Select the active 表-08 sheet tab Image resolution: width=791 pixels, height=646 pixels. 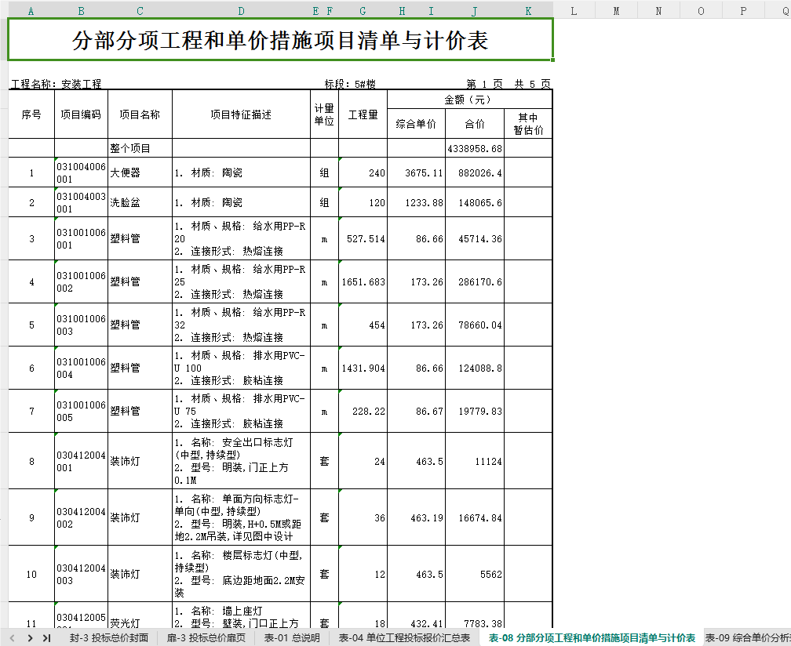(x=592, y=638)
